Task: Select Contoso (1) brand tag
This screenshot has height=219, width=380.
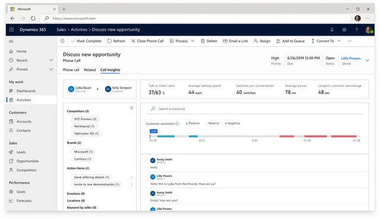Action: (x=83, y=159)
